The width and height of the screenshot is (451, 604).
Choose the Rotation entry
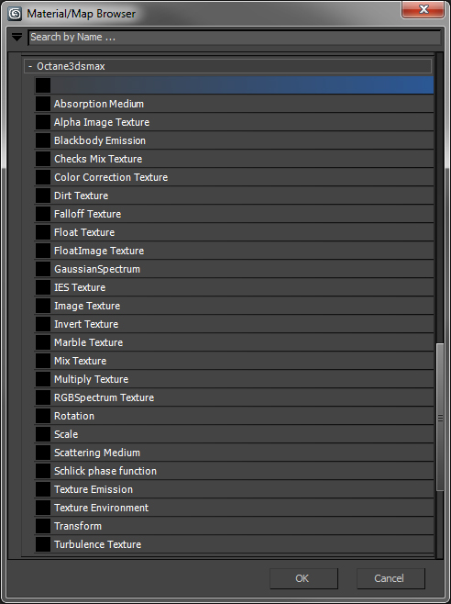(x=234, y=416)
